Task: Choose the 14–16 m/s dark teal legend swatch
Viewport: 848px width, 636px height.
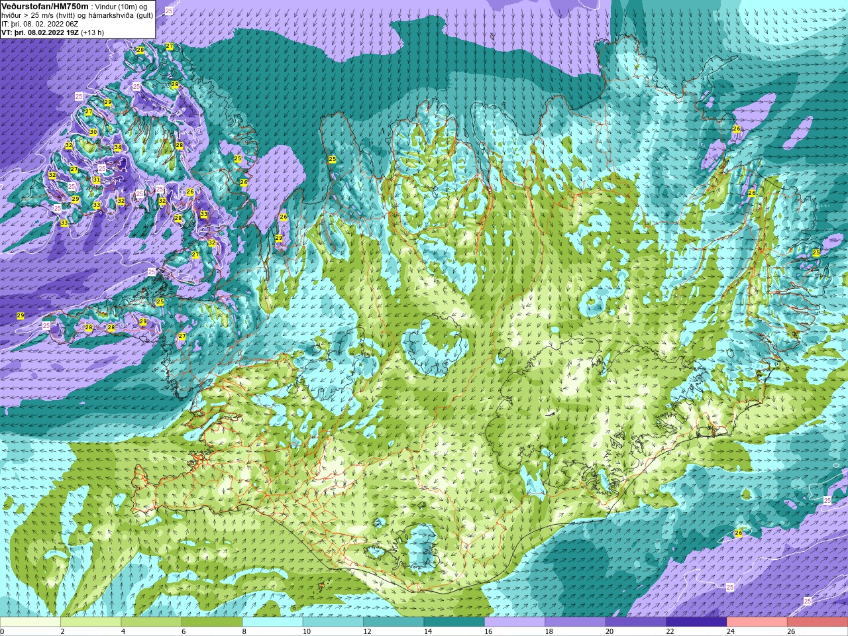Action: pos(454,622)
